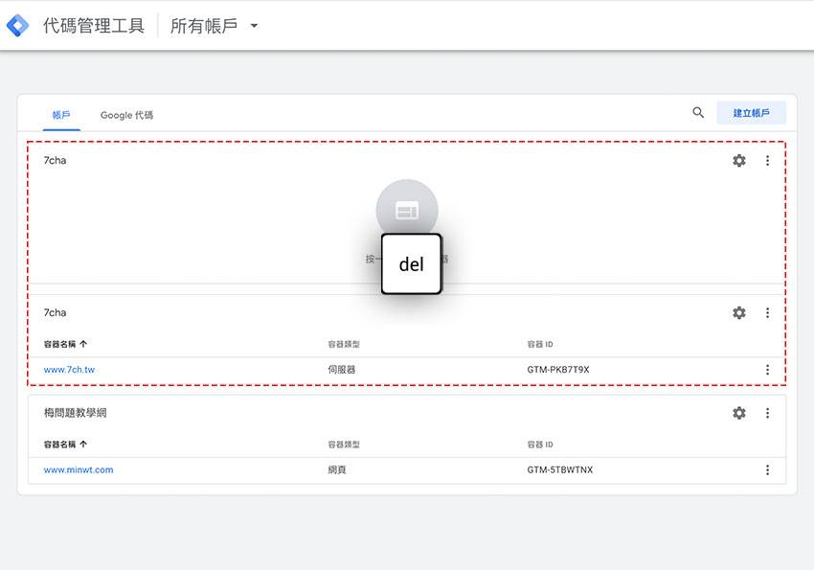This screenshot has height=570, width=814.
Task: Switch to the 帳戶 tab
Action: coord(61,115)
